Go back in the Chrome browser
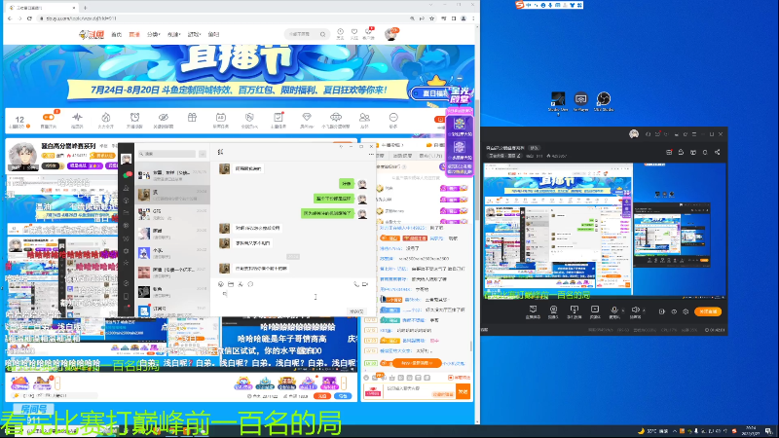The width and height of the screenshot is (779, 438). pyautogui.click(x=10, y=18)
